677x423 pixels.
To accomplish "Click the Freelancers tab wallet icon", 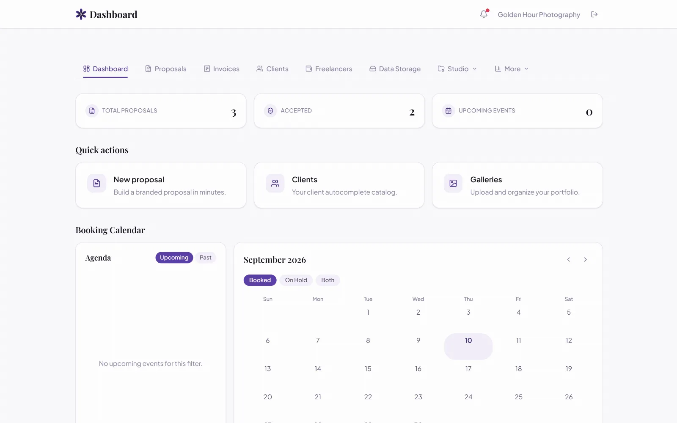I will (x=309, y=69).
